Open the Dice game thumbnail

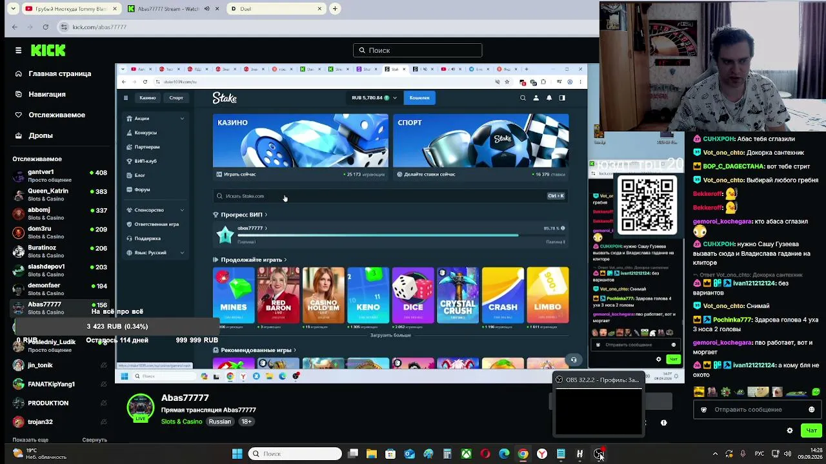(x=413, y=295)
